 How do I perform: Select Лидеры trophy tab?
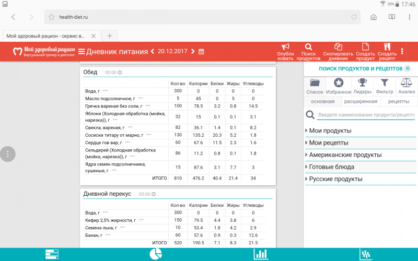point(362,86)
